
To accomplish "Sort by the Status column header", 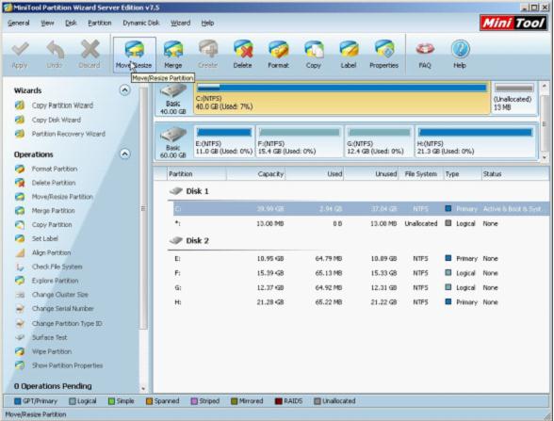I will click(514, 173).
